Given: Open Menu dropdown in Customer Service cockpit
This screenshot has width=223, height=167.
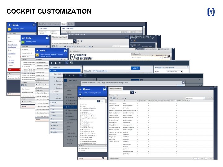Looking at the screenshot, I should click(x=16, y=25).
